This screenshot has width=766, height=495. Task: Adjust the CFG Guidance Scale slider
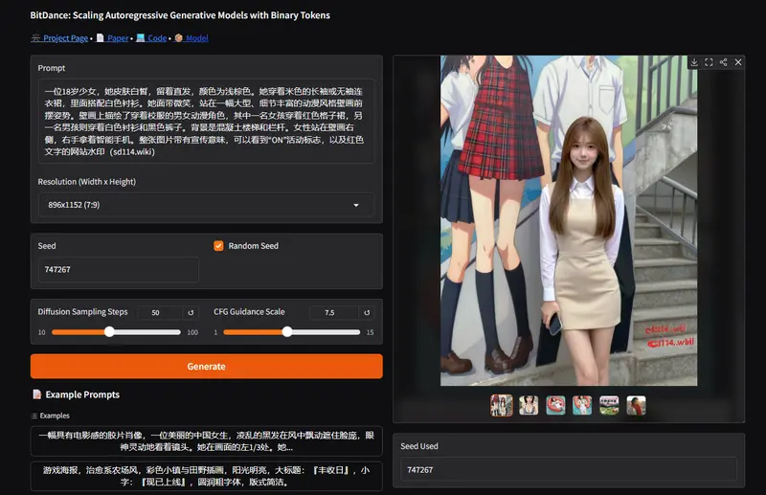tap(292, 332)
